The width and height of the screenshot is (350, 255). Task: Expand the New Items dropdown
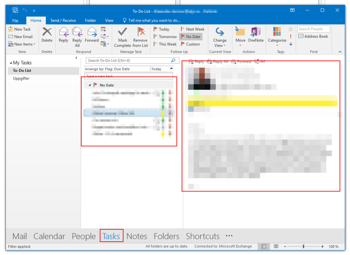[34, 44]
